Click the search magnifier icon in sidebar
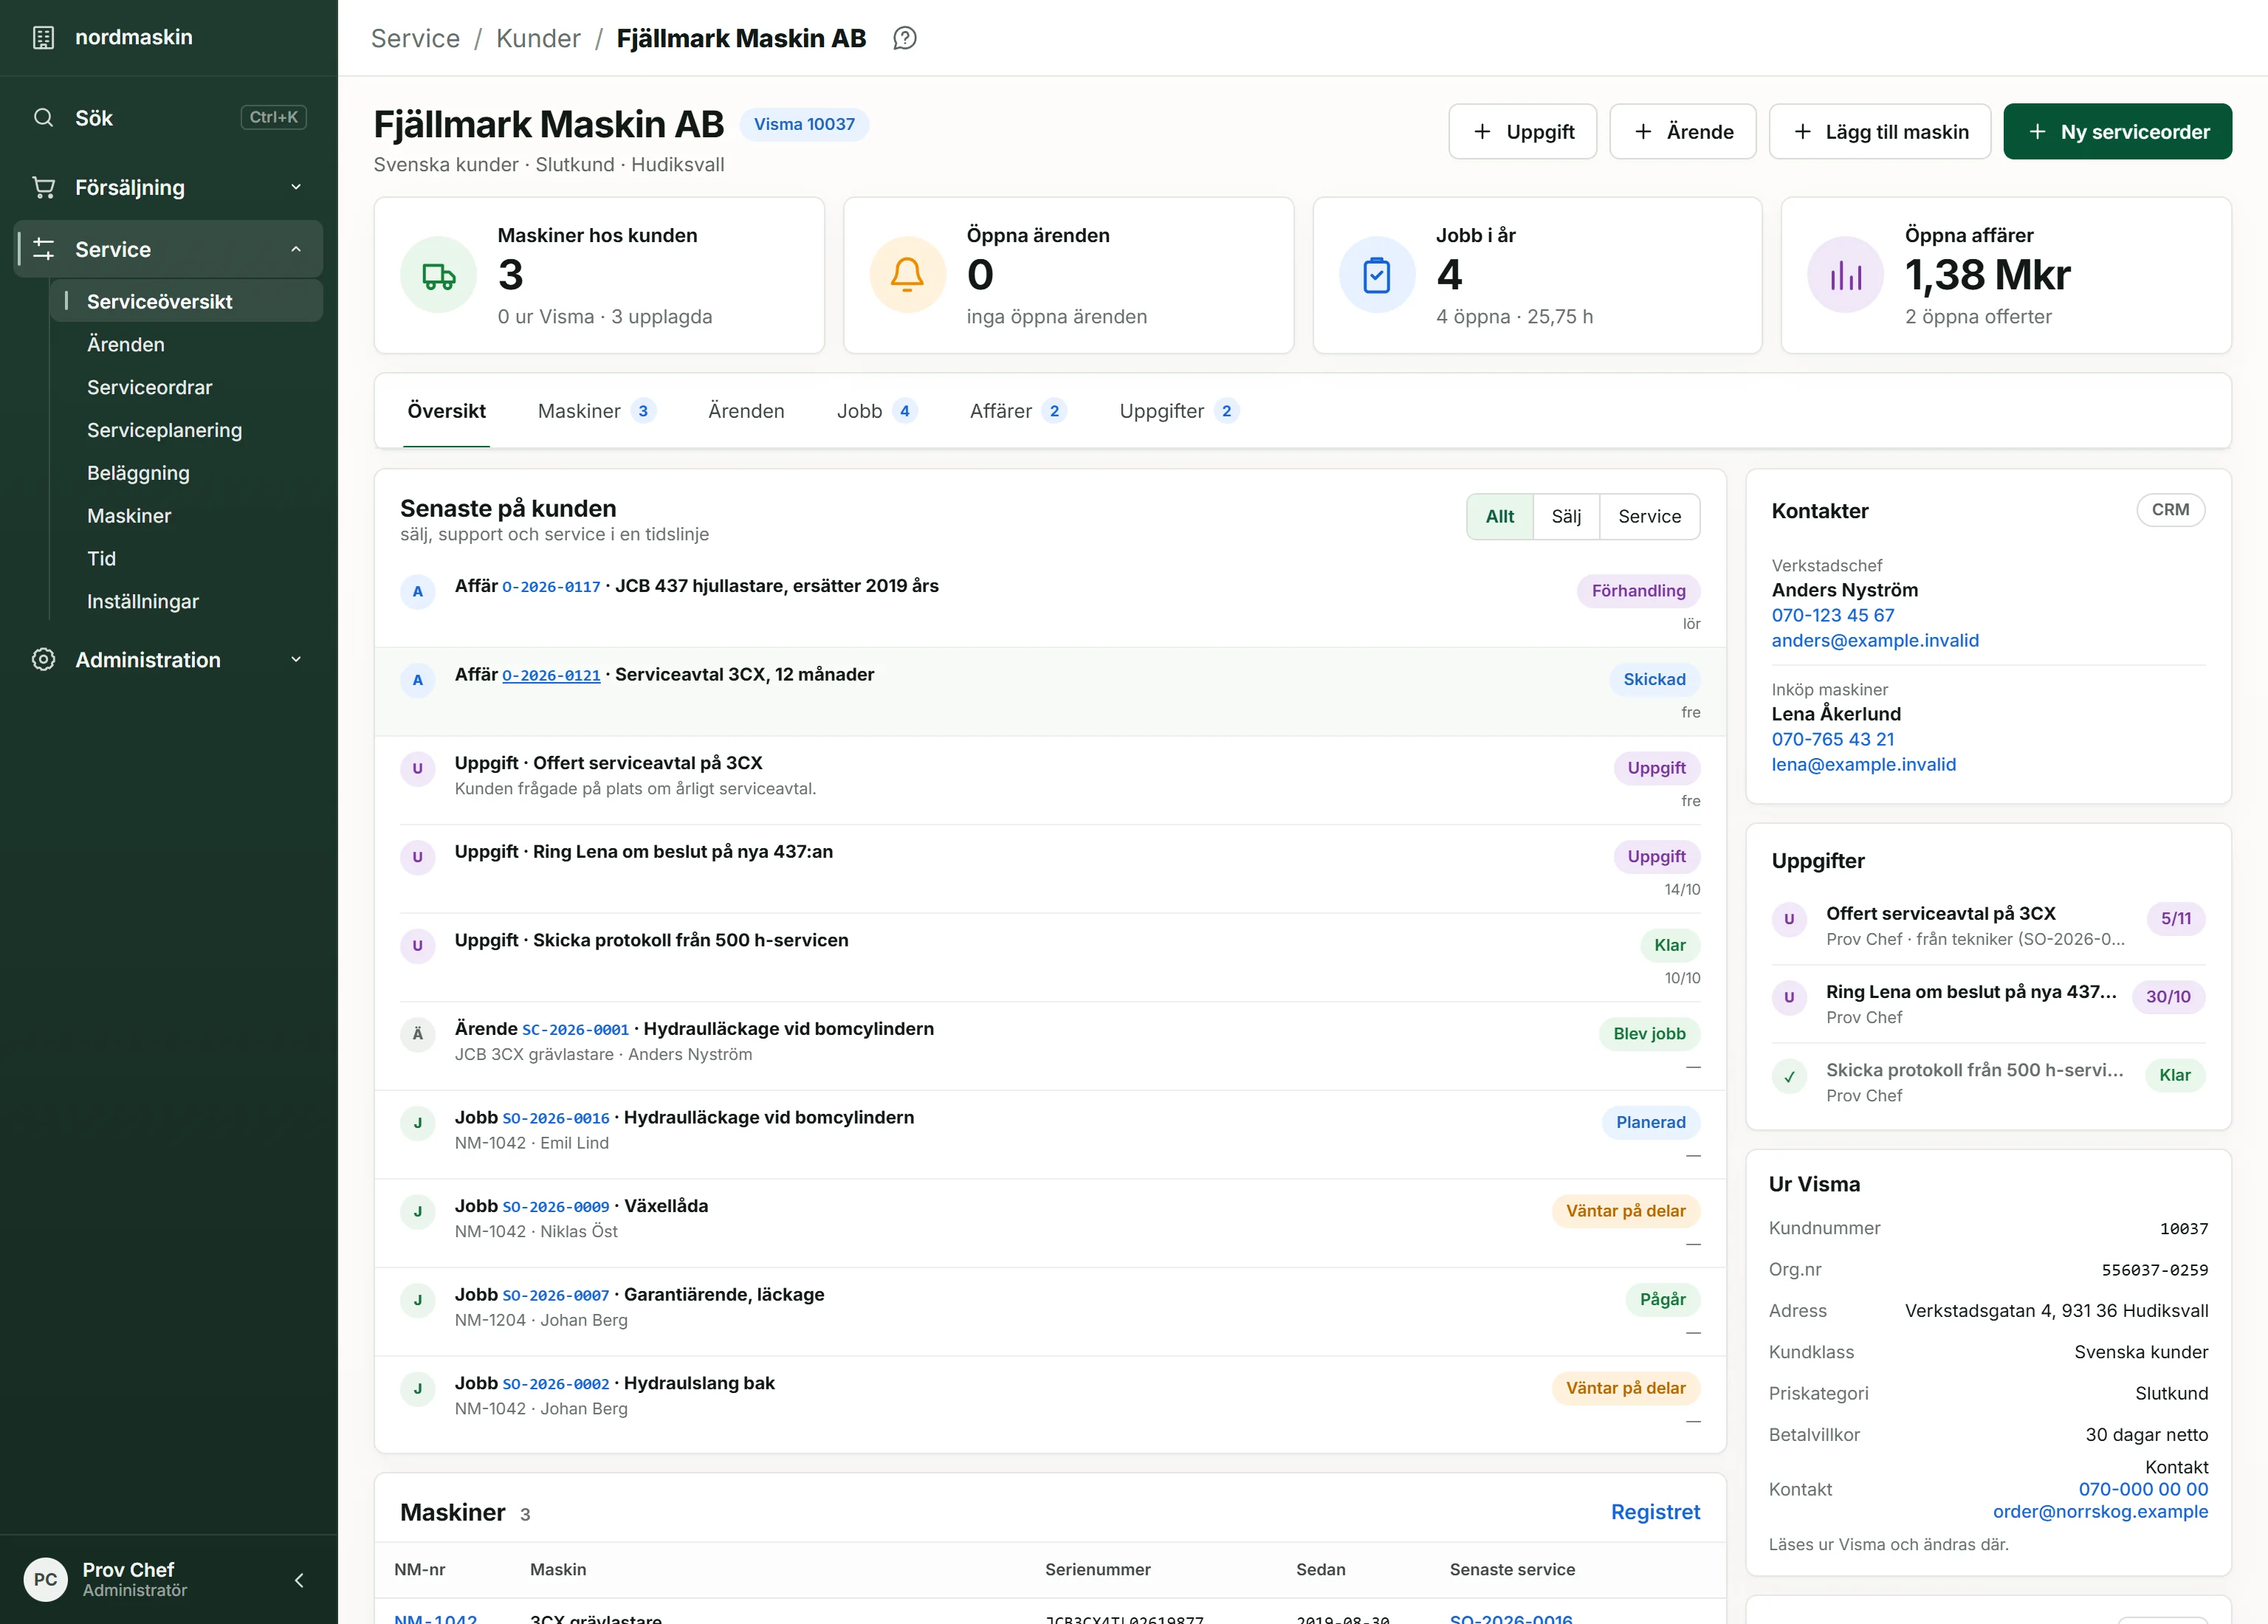Screen dimensions: 2268x1624 tap(43, 118)
